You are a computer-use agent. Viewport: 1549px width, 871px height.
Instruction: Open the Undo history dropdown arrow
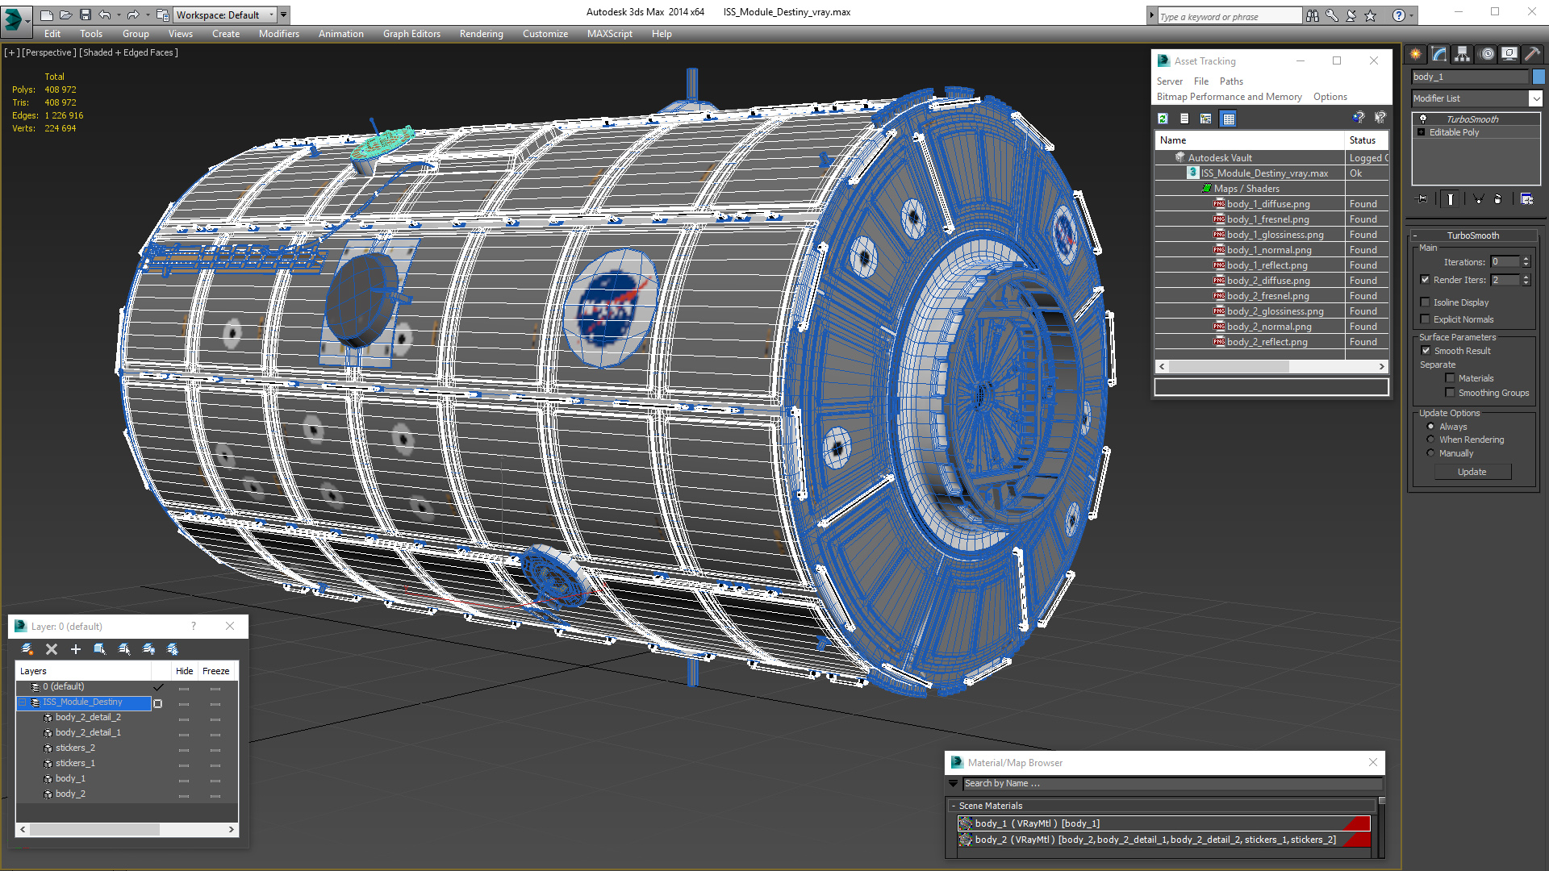pos(119,15)
